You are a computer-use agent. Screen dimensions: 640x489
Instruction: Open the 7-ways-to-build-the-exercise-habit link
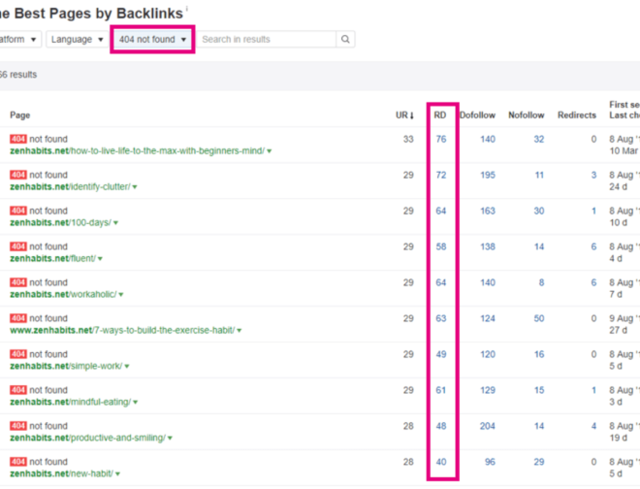point(122,330)
